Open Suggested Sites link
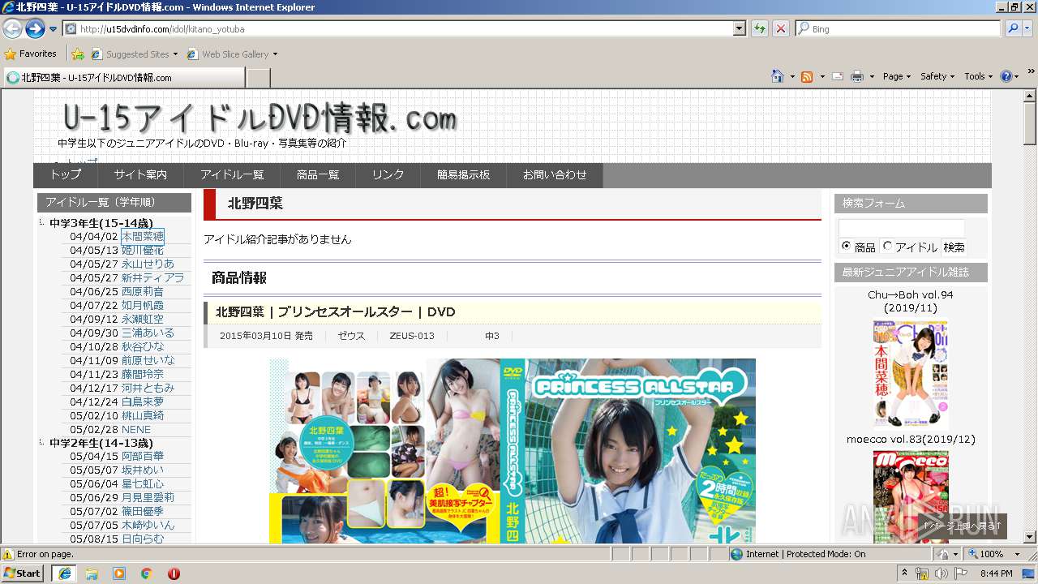1038x584 pixels. 134,54
